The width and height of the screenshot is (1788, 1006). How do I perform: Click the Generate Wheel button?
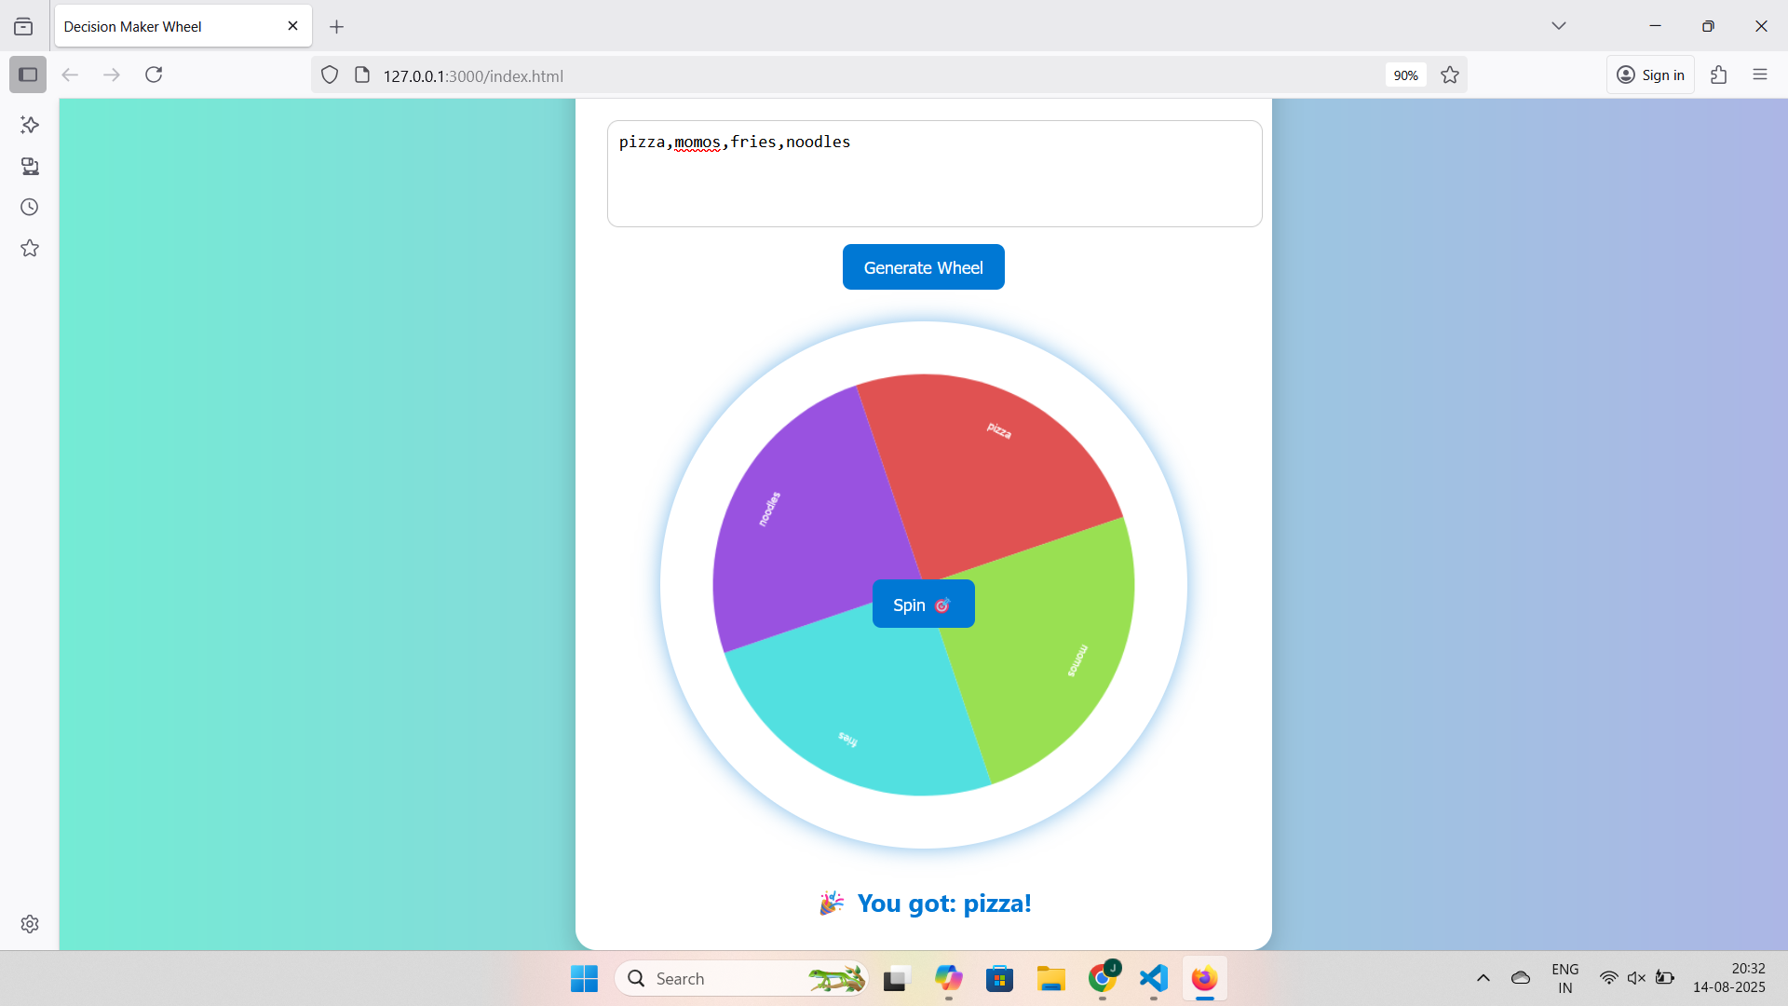[923, 267]
